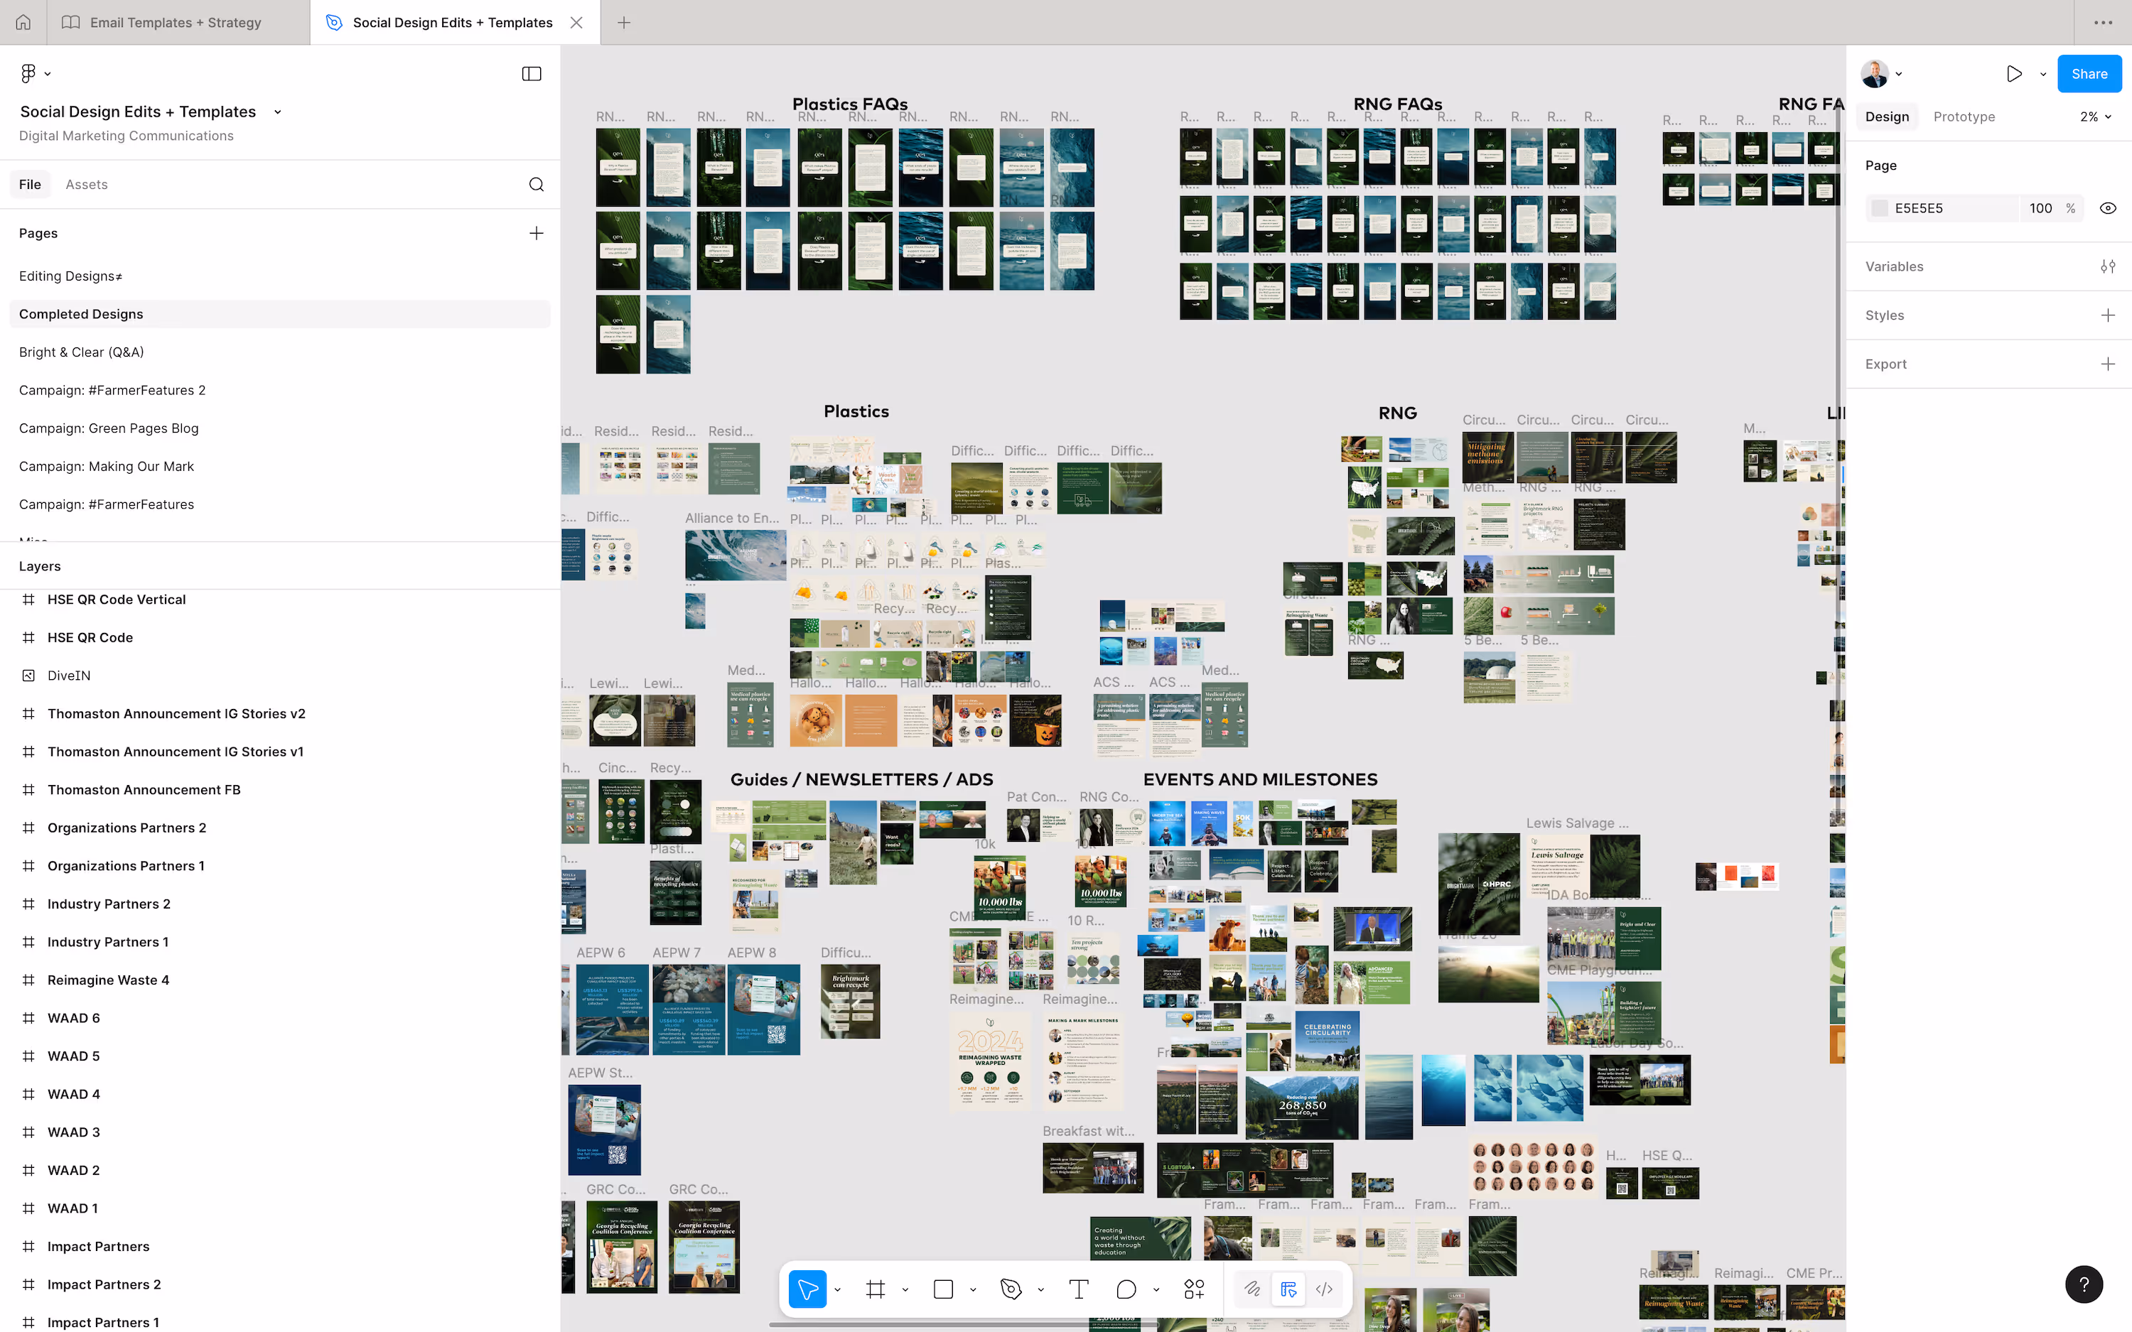The width and height of the screenshot is (2132, 1332).
Task: Select the HSE QR Code Vertical layer
Action: tap(279, 599)
